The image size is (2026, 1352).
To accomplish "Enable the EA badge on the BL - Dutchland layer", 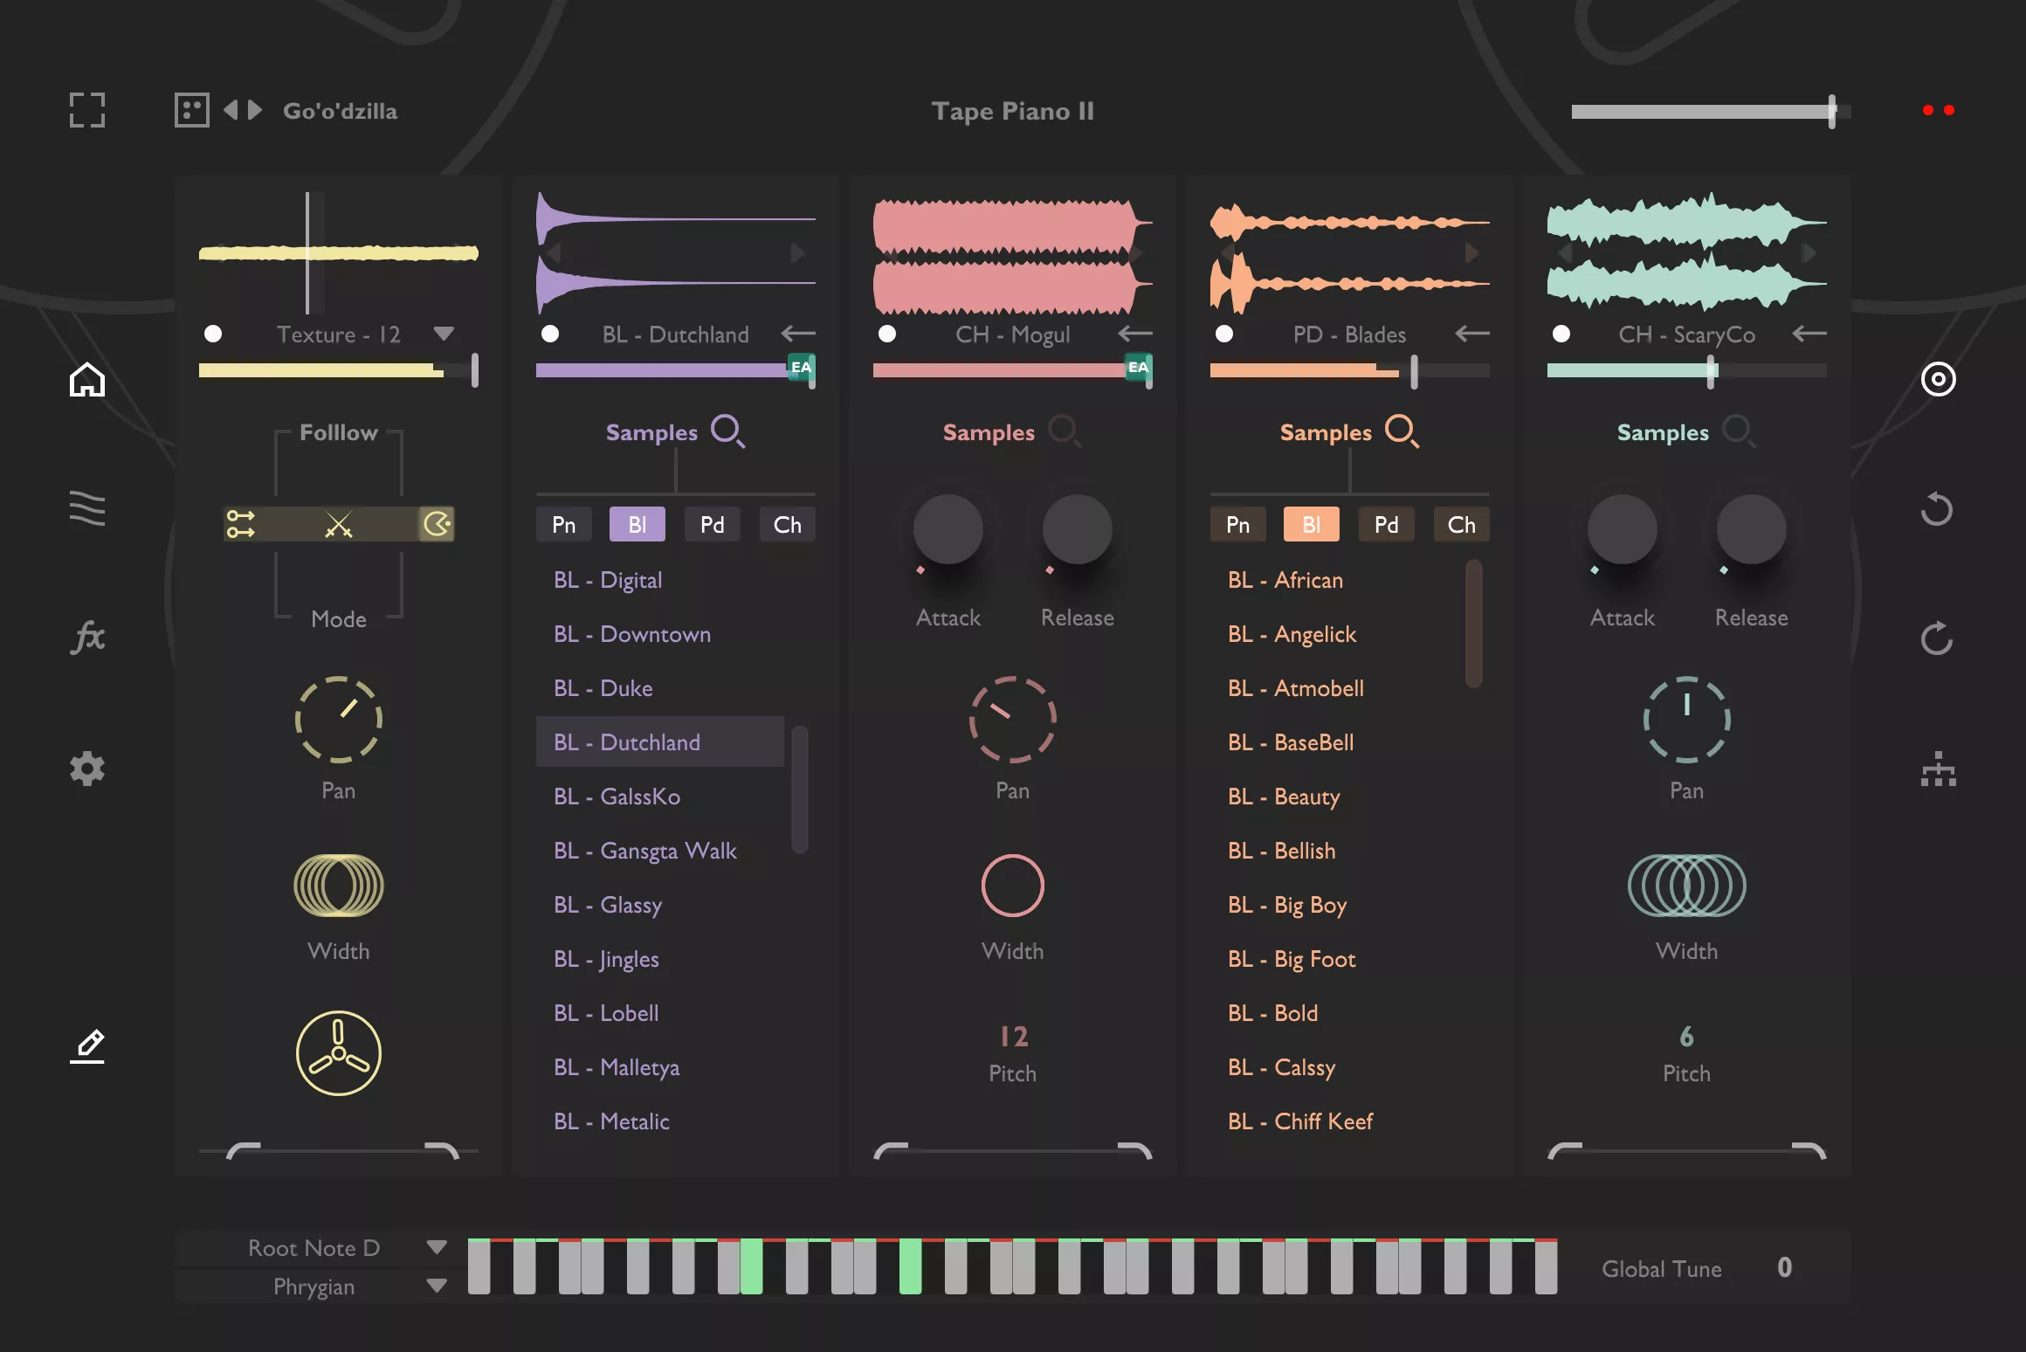I will point(801,369).
